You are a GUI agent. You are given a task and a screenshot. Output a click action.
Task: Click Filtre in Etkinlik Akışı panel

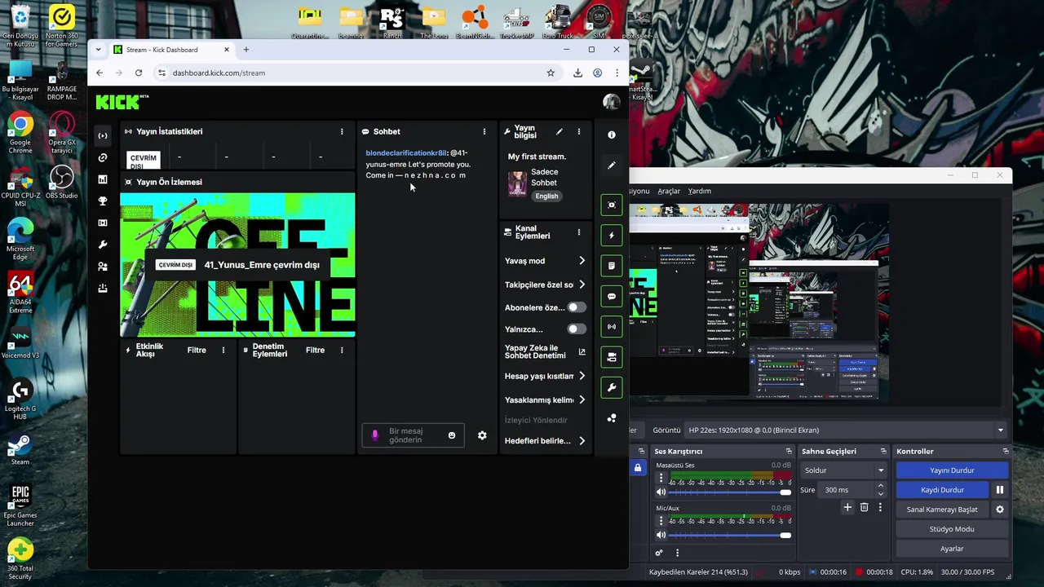point(197,351)
